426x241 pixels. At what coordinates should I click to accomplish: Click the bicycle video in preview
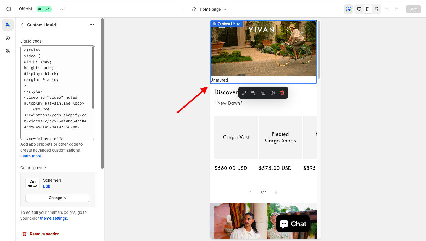[x=263, y=48]
